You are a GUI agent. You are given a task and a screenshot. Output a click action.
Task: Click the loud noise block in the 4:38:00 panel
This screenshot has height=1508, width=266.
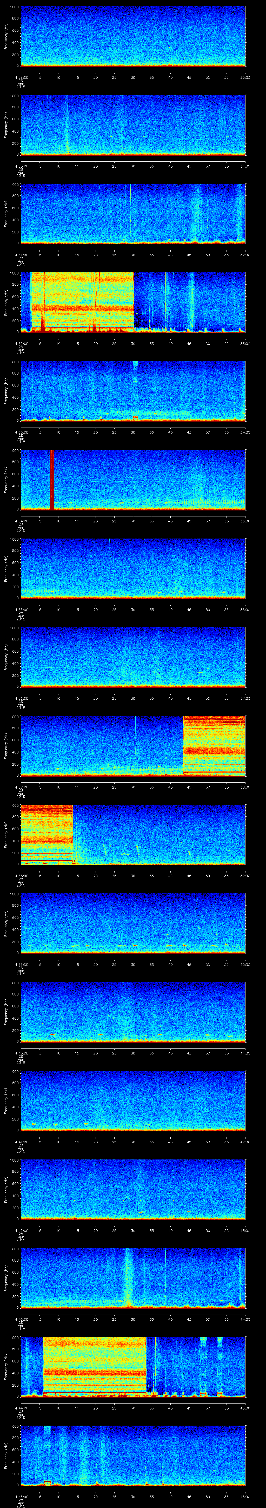(x=47, y=834)
